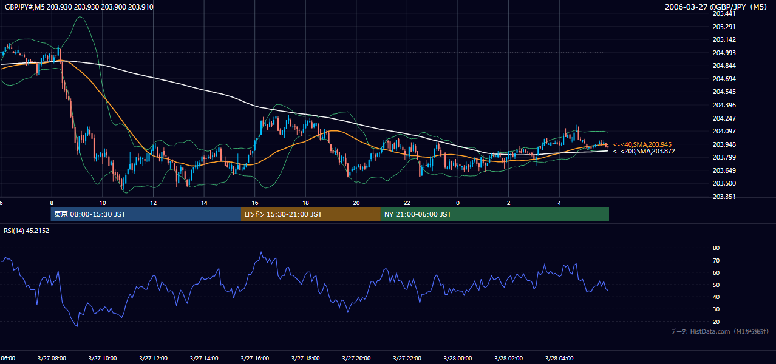Viewport: 776px width, 364px height.
Task: Click price axis value 205.142
Action: point(724,39)
